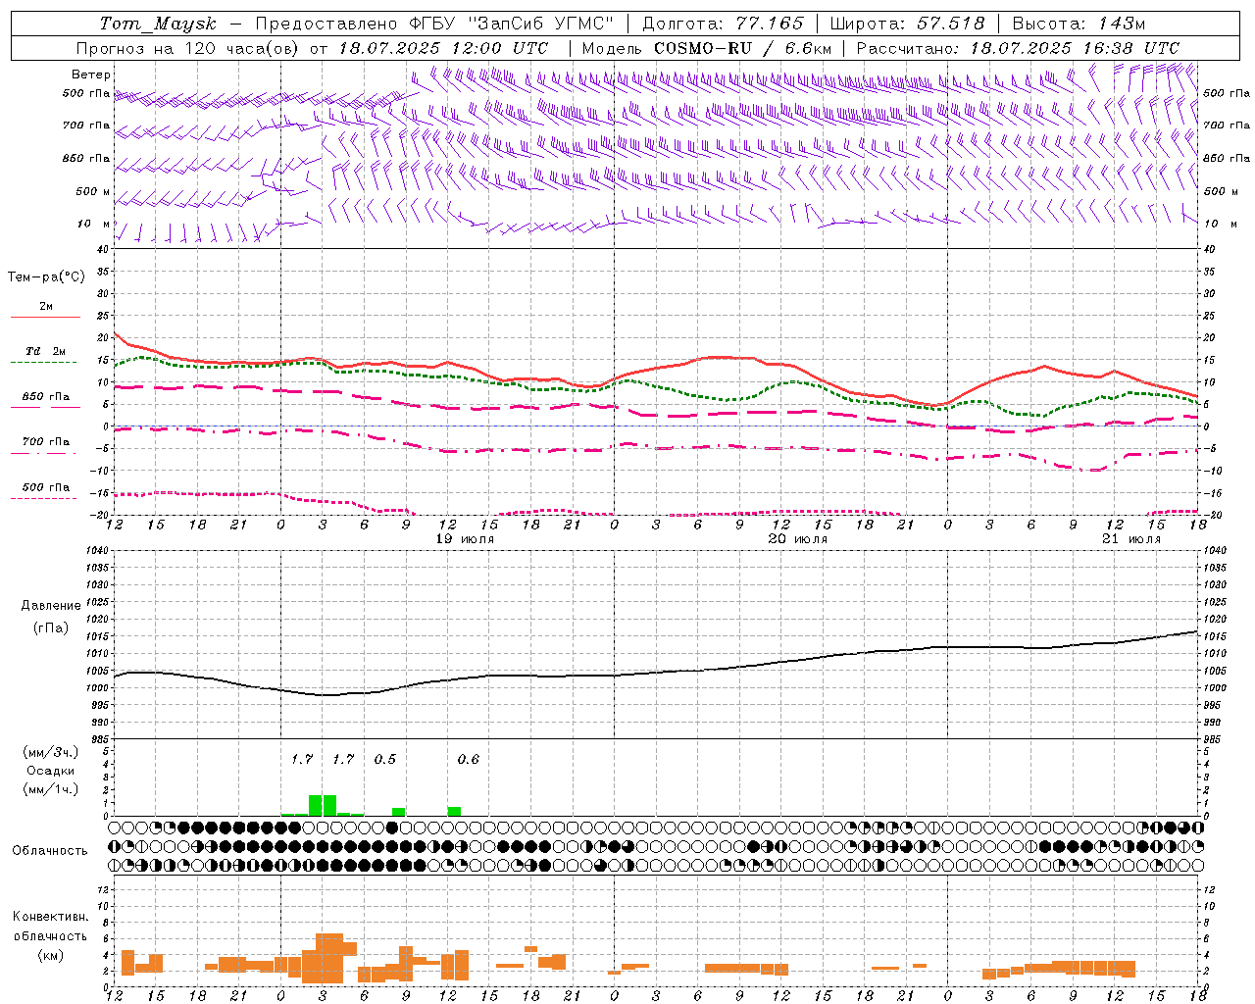The image size is (1255, 1004).
Task: Click the Конвективн. convective cloud label
Action: click(50, 918)
